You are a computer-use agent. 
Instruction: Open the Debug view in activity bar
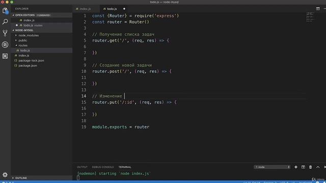tap(5, 44)
